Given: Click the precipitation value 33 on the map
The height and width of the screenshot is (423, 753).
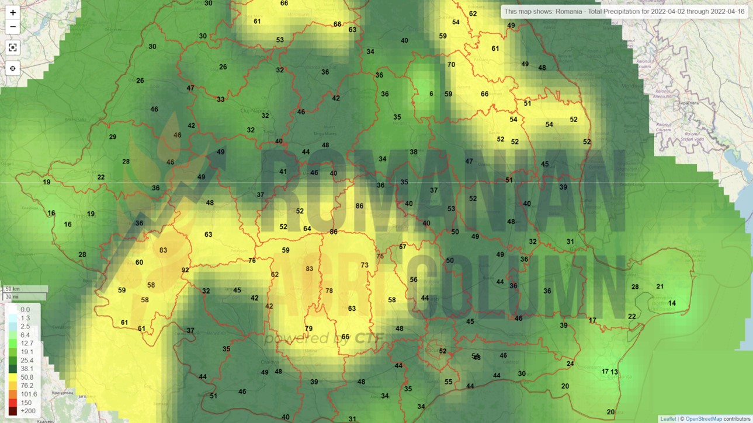Looking at the screenshot, I should (220, 100).
